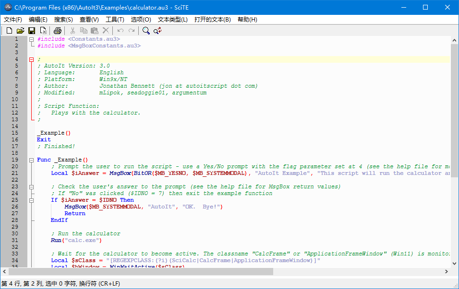Click the vertical scrollbar up arrow

[454, 40]
